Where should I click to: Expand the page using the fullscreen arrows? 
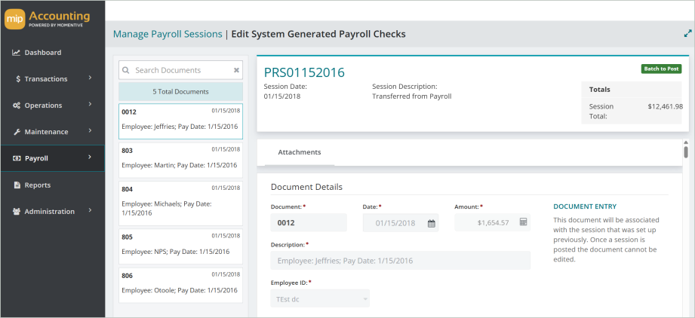[687, 34]
